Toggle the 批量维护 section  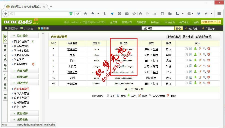pos(24,113)
